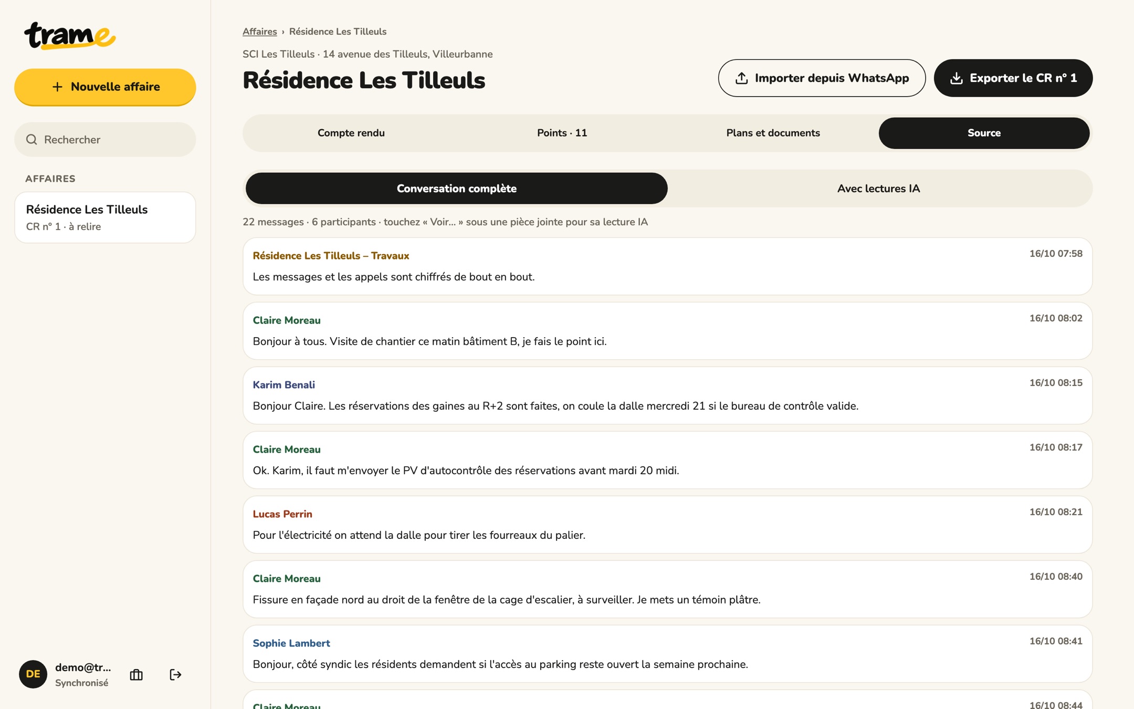Click the briefcase icon beside the demo account
The image size is (1134, 709).
point(136,674)
